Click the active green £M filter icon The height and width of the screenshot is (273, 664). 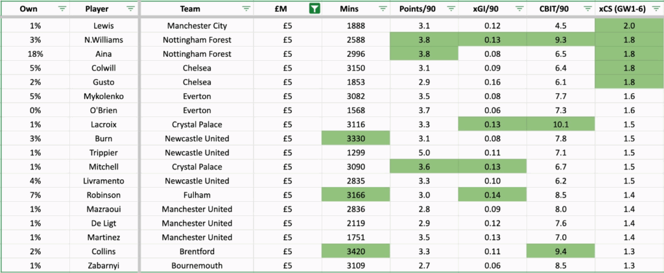tap(314, 9)
